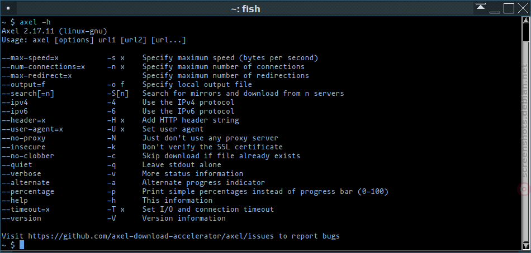Click the scrollbar up arrow
531x253 pixels.
coord(525,21)
